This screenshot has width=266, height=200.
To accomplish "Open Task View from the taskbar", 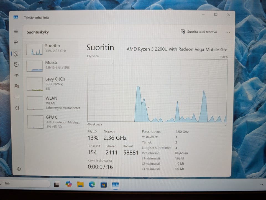I will click(x=56, y=185).
